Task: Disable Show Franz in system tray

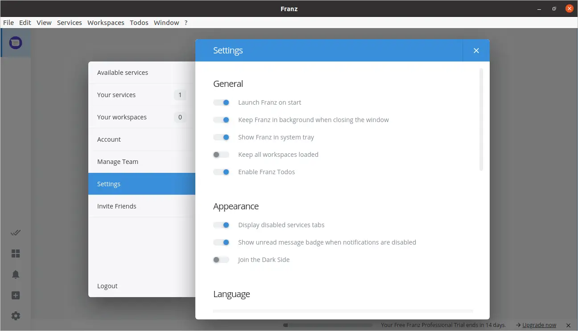Action: (221, 137)
